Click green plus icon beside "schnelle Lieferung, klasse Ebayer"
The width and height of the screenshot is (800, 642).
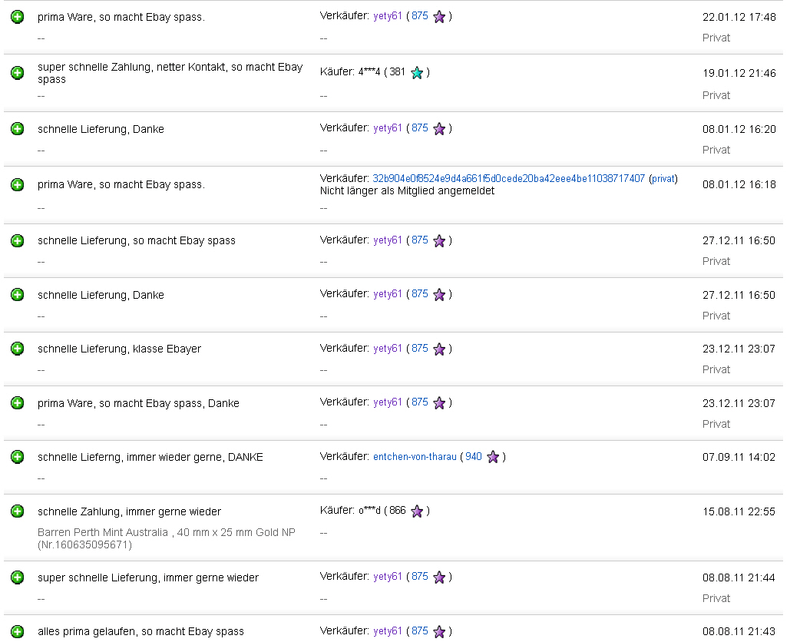coord(17,349)
